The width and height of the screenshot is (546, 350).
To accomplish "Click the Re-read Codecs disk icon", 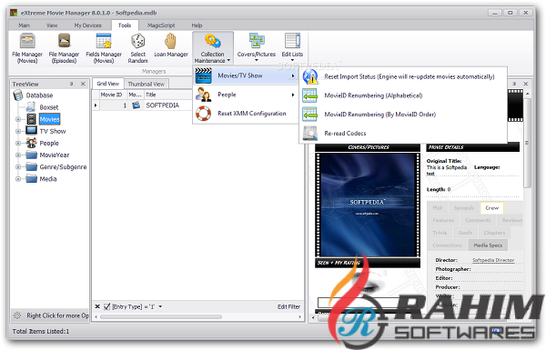I will [x=310, y=134].
